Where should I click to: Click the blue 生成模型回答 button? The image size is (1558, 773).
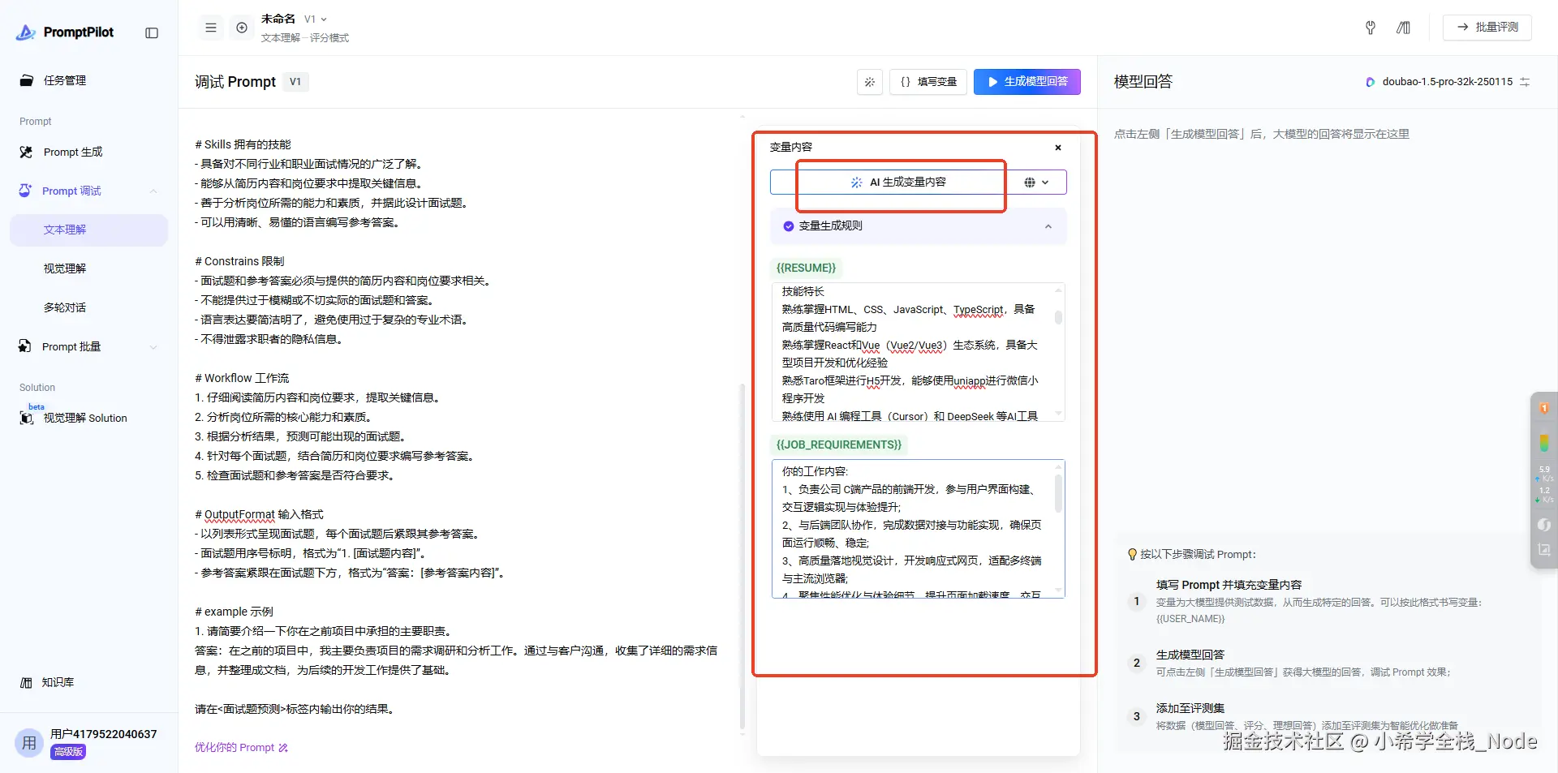pos(1027,82)
